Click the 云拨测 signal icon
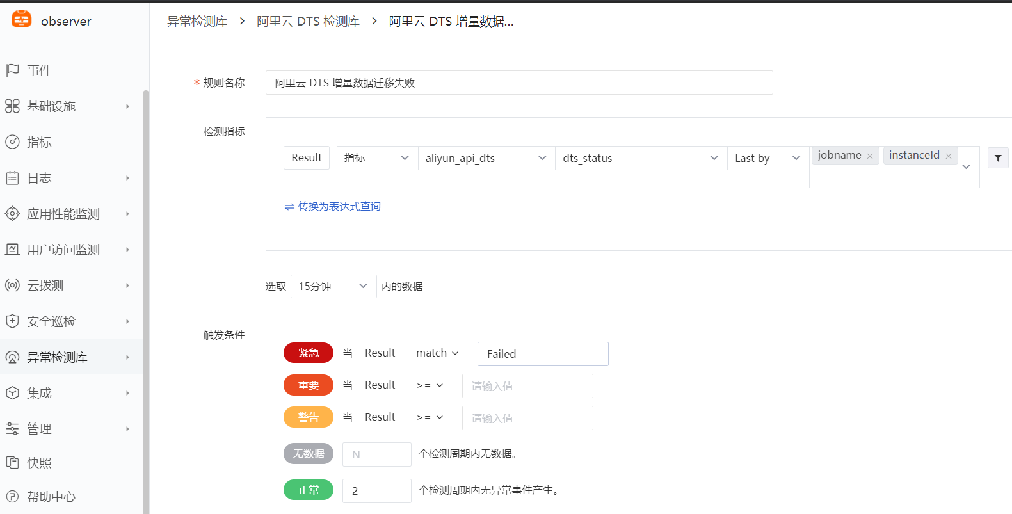1012x514 pixels. [12, 285]
